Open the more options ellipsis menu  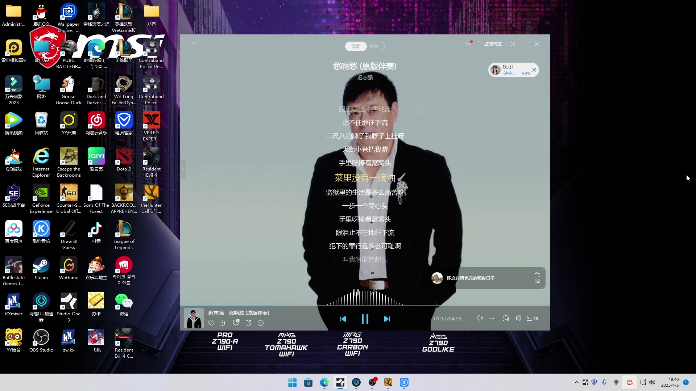click(261, 323)
